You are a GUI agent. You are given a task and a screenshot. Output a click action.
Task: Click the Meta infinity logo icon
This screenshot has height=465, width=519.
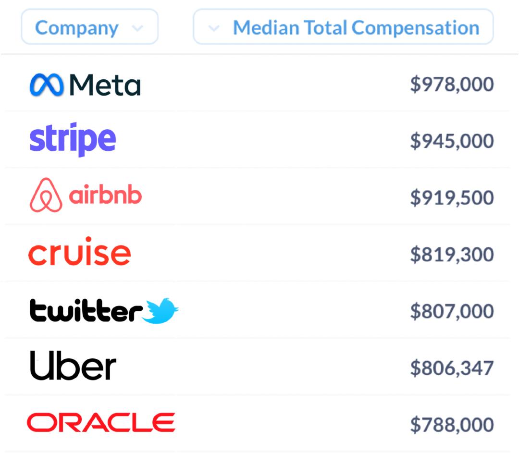coord(47,85)
